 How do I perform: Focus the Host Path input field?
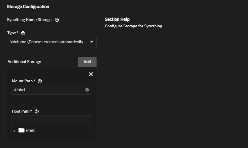point(52,120)
